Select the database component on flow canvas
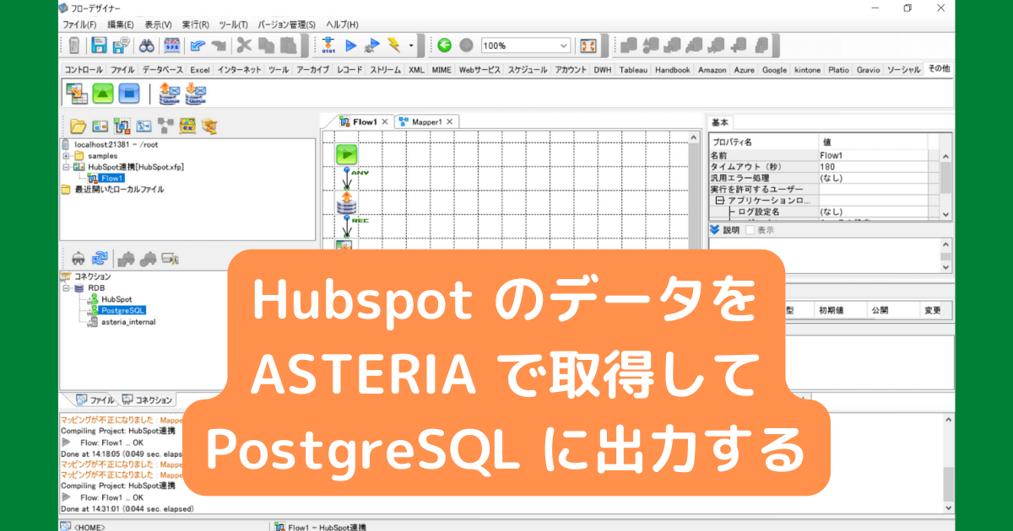 coord(346,202)
